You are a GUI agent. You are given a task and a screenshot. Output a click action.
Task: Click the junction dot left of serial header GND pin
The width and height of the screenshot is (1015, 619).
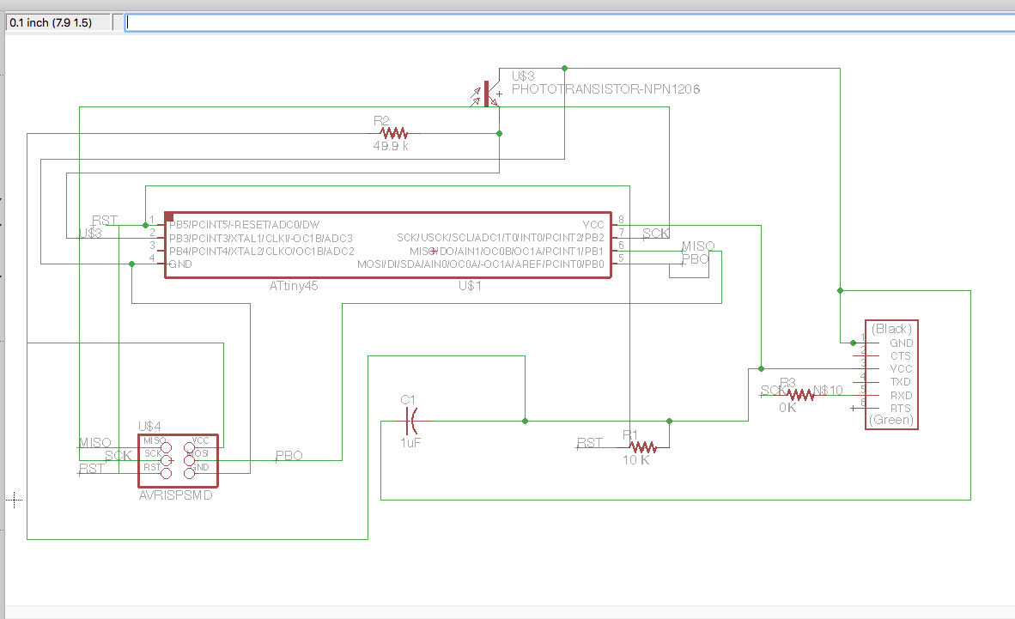(853, 343)
